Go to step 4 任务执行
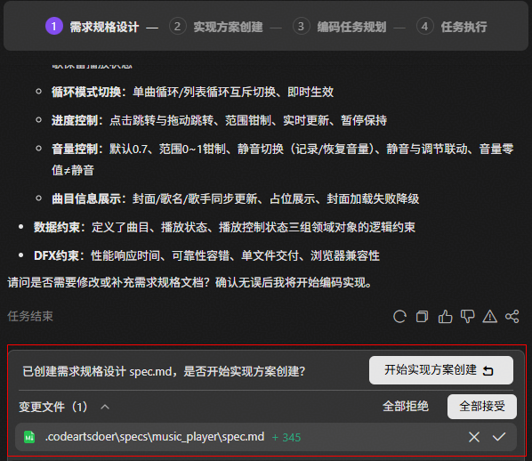Image resolution: width=532 pixels, height=461 pixels. (463, 27)
